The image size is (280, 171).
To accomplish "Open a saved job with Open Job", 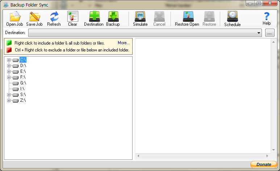I will click(14, 18).
